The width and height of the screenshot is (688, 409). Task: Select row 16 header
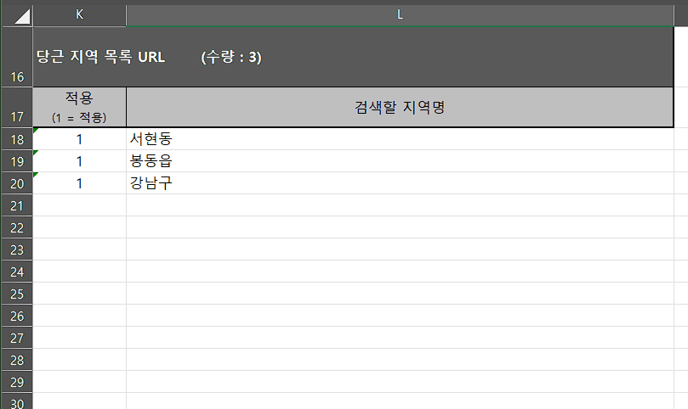[x=16, y=57]
